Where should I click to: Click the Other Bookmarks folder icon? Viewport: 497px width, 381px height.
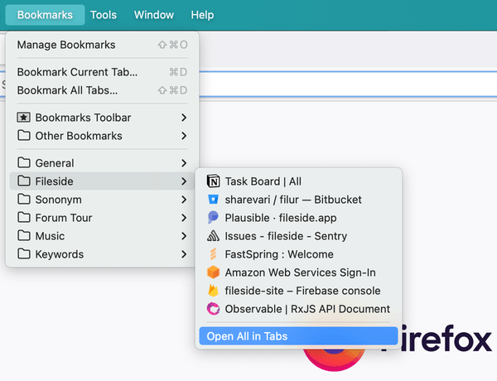(x=24, y=135)
